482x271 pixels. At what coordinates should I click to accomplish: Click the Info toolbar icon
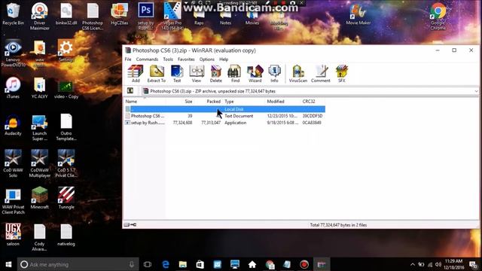[x=274, y=74]
